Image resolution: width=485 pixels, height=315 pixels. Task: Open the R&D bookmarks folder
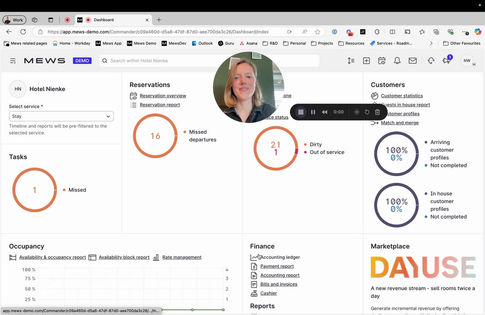[270, 43]
